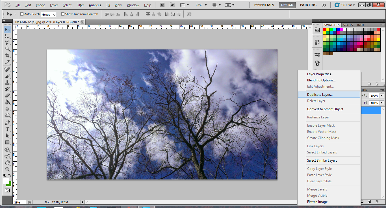The height and width of the screenshot is (208, 386).
Task: Select the Blur tool
Action: pos(7,109)
